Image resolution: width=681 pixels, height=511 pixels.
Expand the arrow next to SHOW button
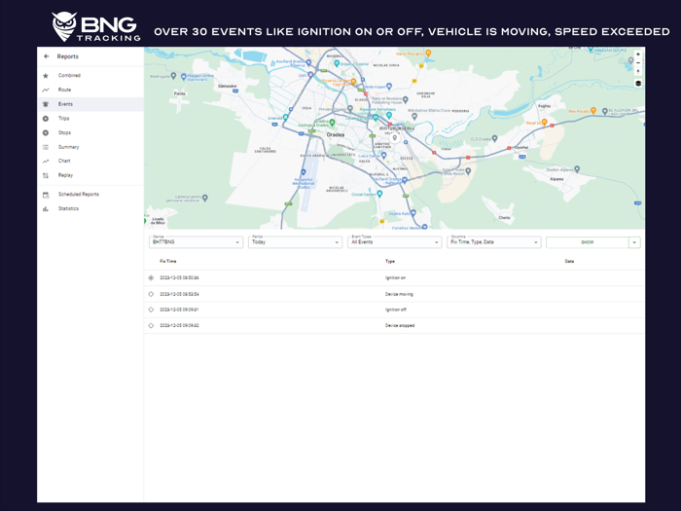coord(634,242)
